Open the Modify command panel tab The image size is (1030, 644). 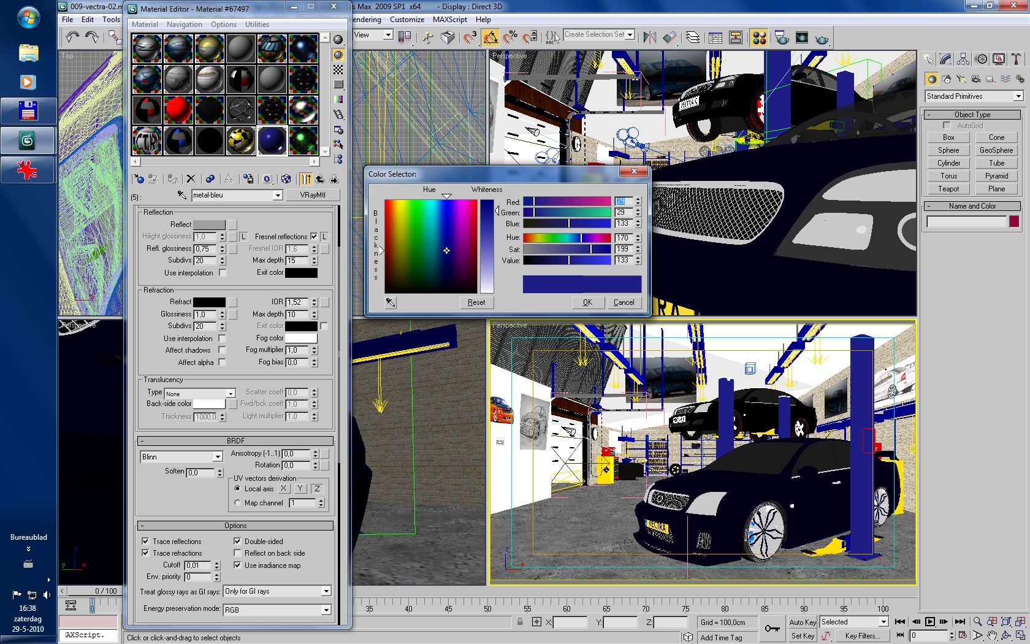tap(945, 59)
